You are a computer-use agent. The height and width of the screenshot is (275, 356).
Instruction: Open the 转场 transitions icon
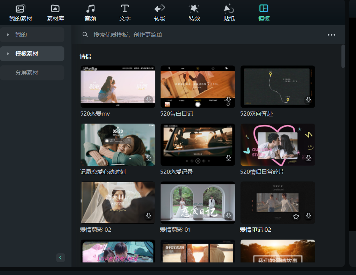pos(160,9)
